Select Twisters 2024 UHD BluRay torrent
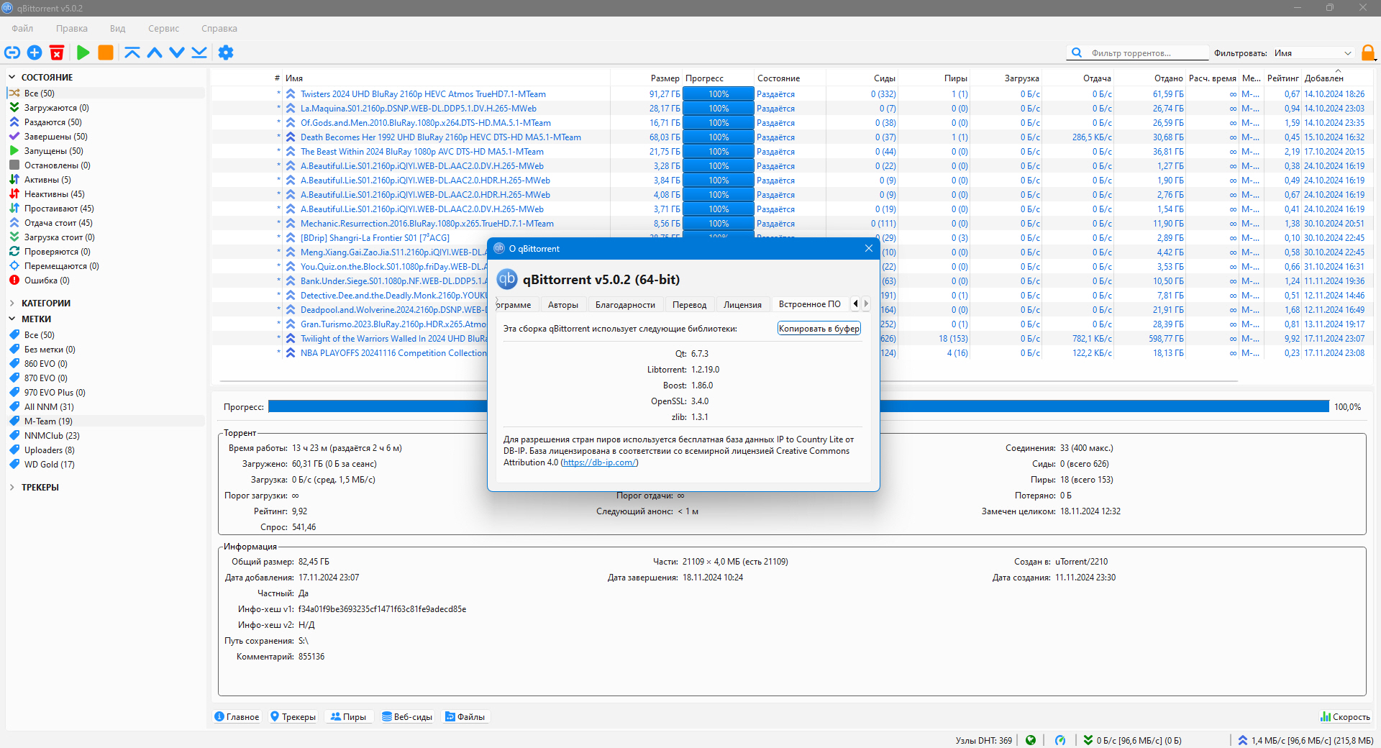Screen dimensions: 1381x748 423,94
